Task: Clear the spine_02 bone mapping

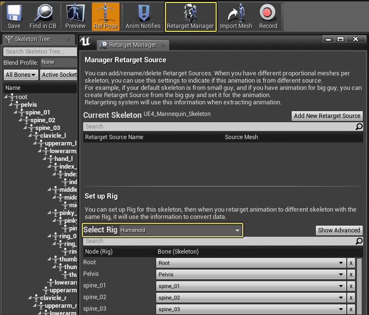Action: coord(351,298)
